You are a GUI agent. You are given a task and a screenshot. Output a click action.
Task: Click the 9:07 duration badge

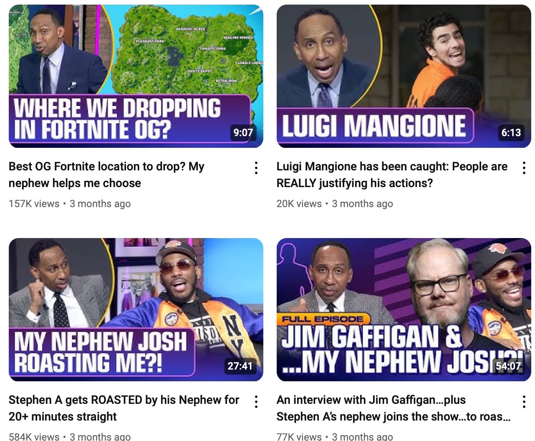coord(243,132)
